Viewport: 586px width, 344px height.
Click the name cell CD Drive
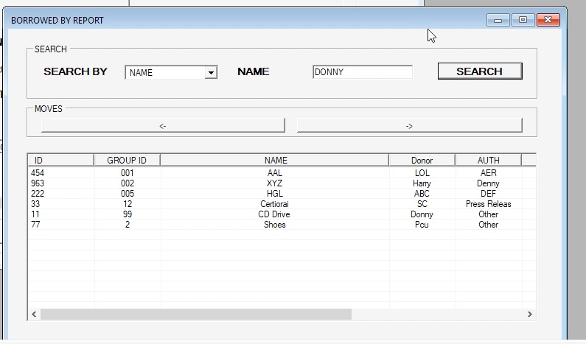coord(274,214)
